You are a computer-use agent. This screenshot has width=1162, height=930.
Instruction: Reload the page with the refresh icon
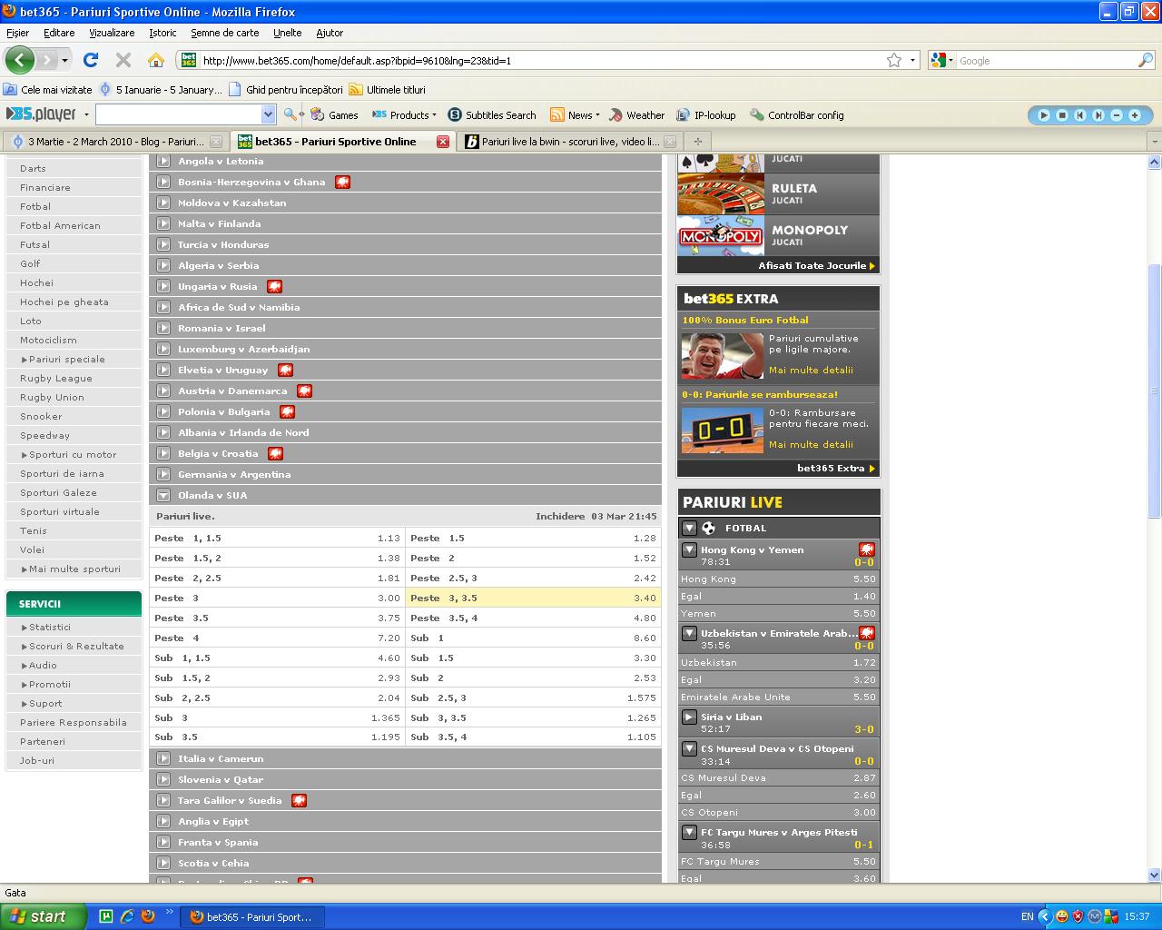click(90, 60)
